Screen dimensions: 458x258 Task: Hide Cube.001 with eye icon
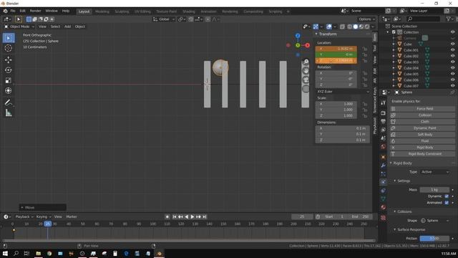[x=452, y=50]
